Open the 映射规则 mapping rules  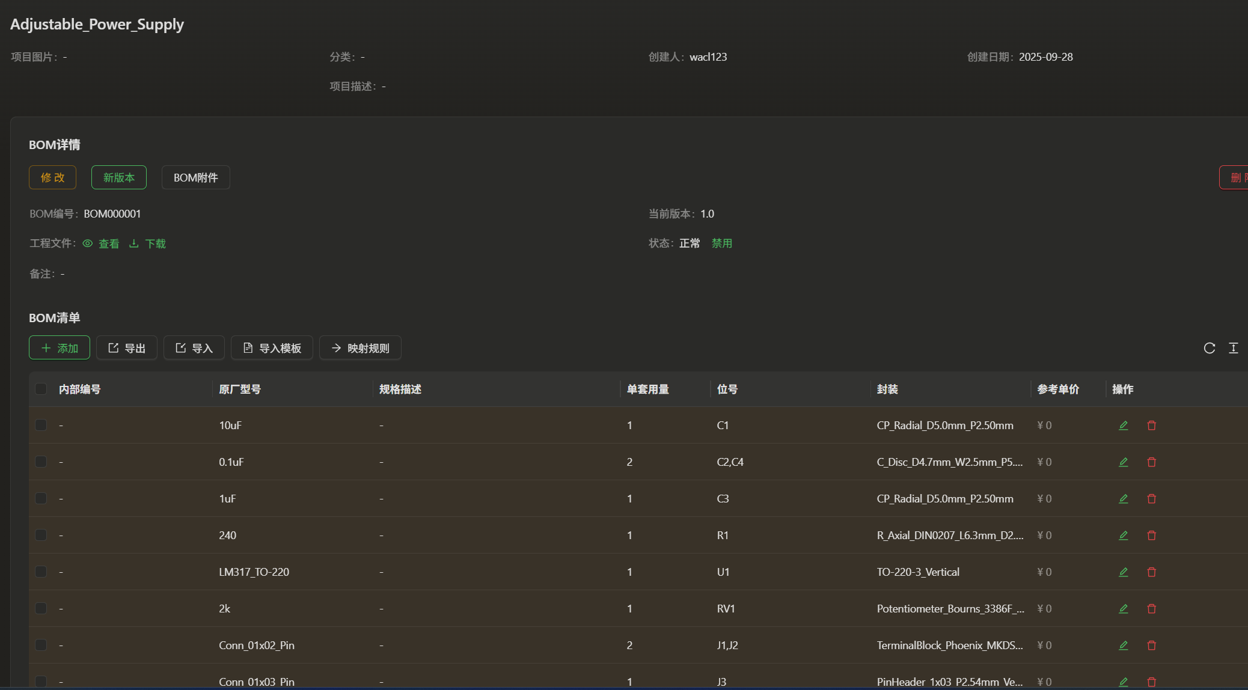[360, 348]
